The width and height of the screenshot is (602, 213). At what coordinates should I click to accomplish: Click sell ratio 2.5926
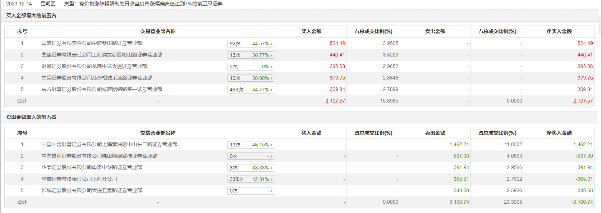pyautogui.click(x=514, y=190)
